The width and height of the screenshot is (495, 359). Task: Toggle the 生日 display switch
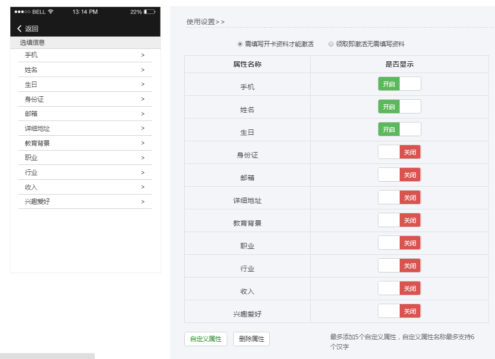pos(399,129)
